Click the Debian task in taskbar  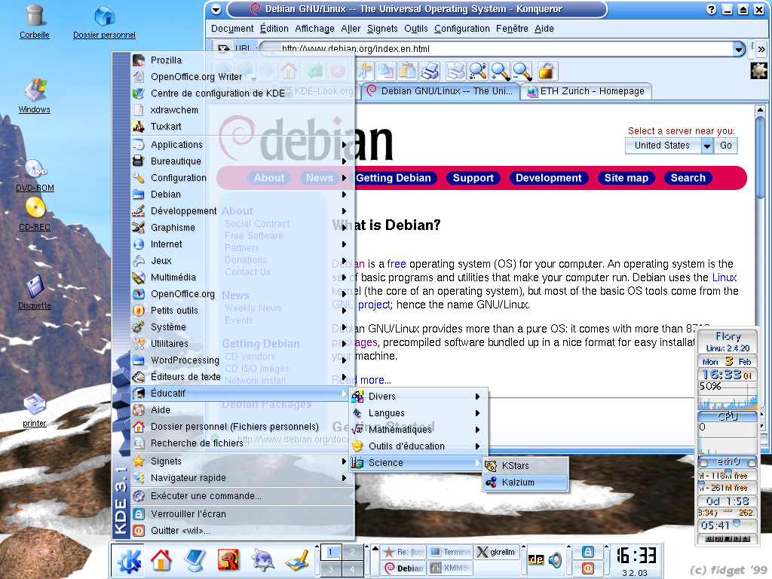pyautogui.click(x=404, y=568)
